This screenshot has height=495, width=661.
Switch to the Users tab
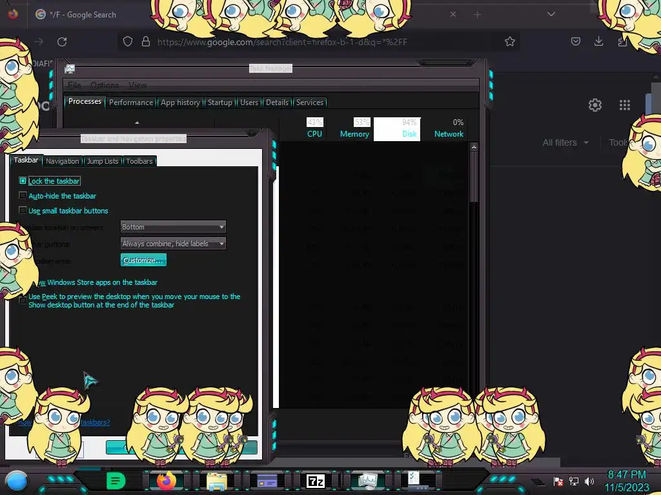pyautogui.click(x=249, y=102)
